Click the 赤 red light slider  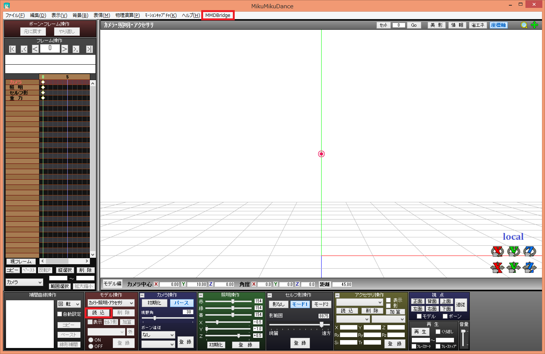click(228, 301)
